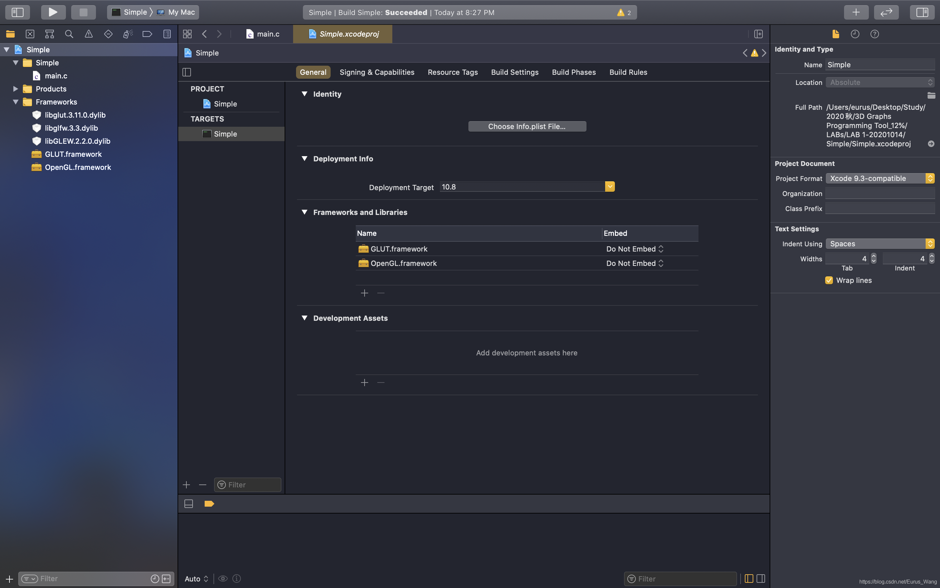
Task: Open the Indent Using dropdown
Action: click(880, 243)
